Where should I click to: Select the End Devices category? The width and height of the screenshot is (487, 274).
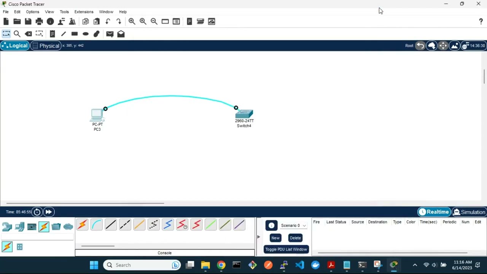tap(19, 227)
